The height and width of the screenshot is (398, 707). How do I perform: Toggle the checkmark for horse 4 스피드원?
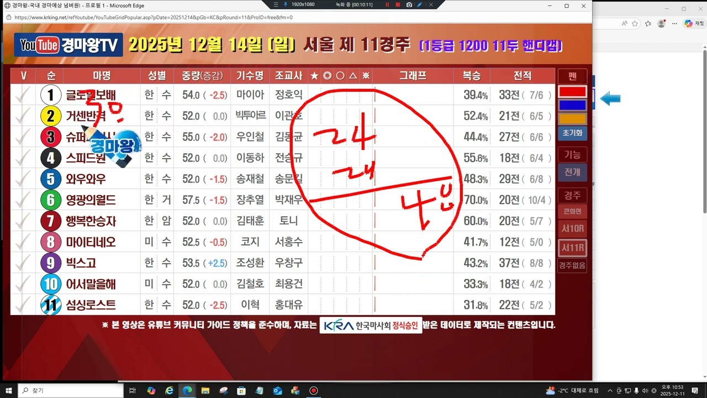click(23, 158)
